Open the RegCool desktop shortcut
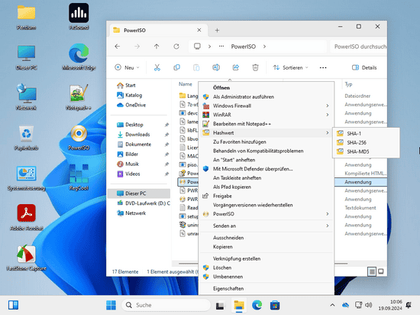This screenshot has height=315, width=420. 79,177
